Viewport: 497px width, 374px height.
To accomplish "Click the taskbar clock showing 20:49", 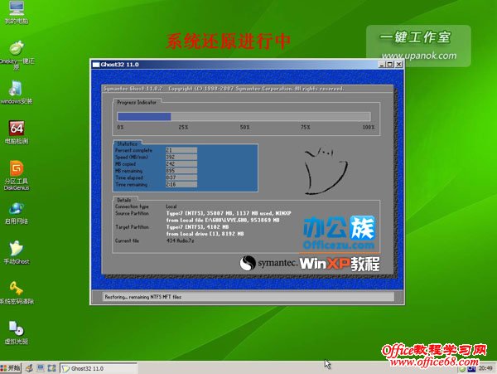I will [x=485, y=368].
